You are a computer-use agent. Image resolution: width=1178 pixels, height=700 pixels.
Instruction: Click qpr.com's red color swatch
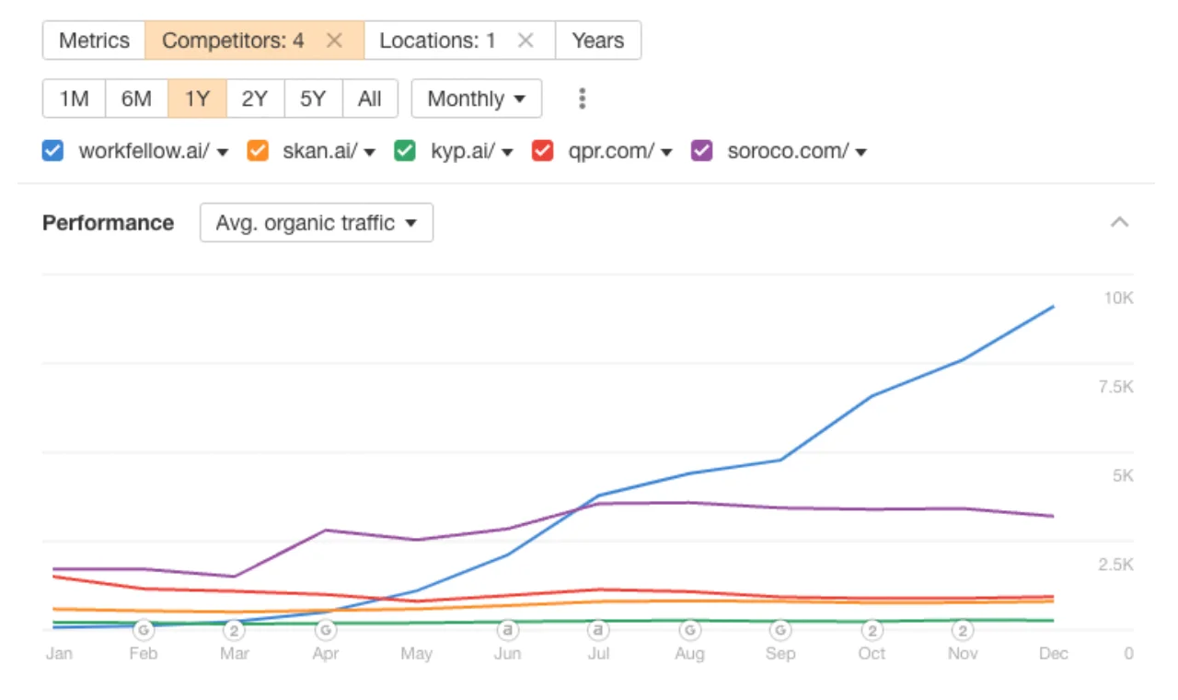[x=542, y=150]
